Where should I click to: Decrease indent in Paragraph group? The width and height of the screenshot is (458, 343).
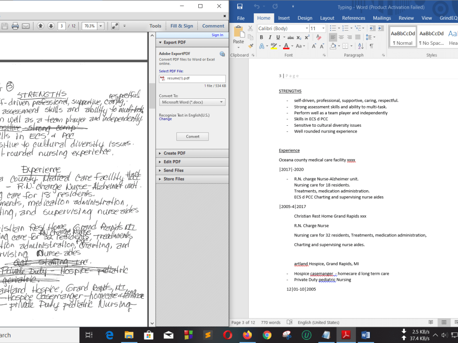pyautogui.click(x=372, y=28)
